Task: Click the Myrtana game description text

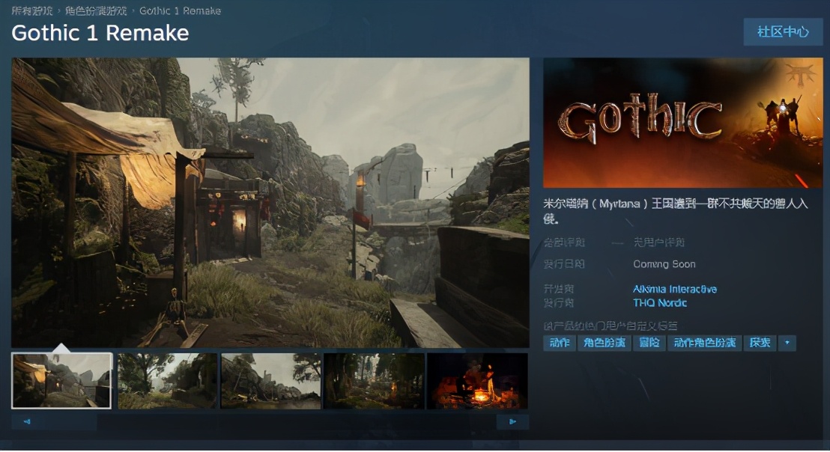Action: pos(676,210)
